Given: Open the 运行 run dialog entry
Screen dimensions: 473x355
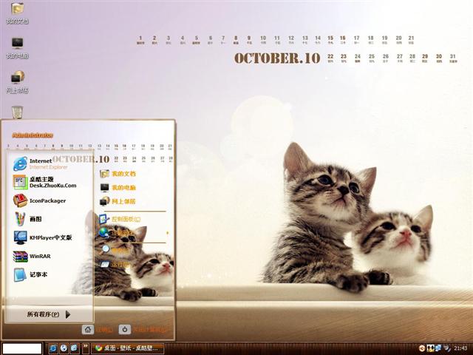Looking at the screenshot, I should (x=115, y=265).
